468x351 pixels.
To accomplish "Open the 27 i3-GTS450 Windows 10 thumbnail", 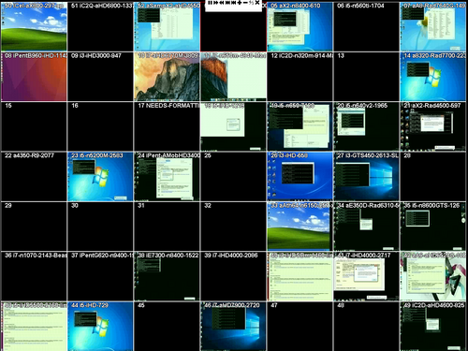I will [x=366, y=177].
